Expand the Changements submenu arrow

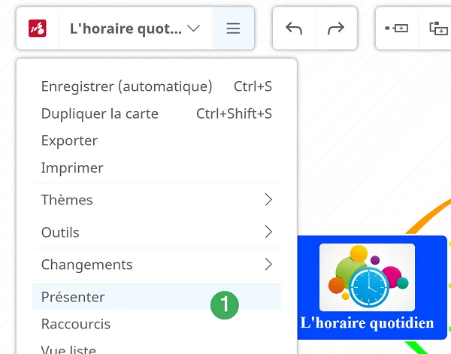coord(268,265)
